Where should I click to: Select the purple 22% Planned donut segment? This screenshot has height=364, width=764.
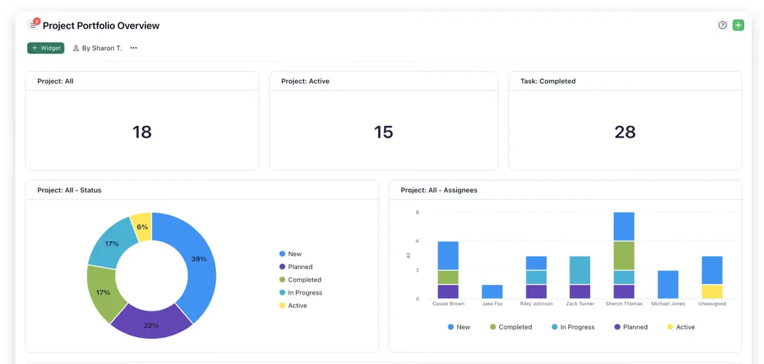(x=151, y=323)
